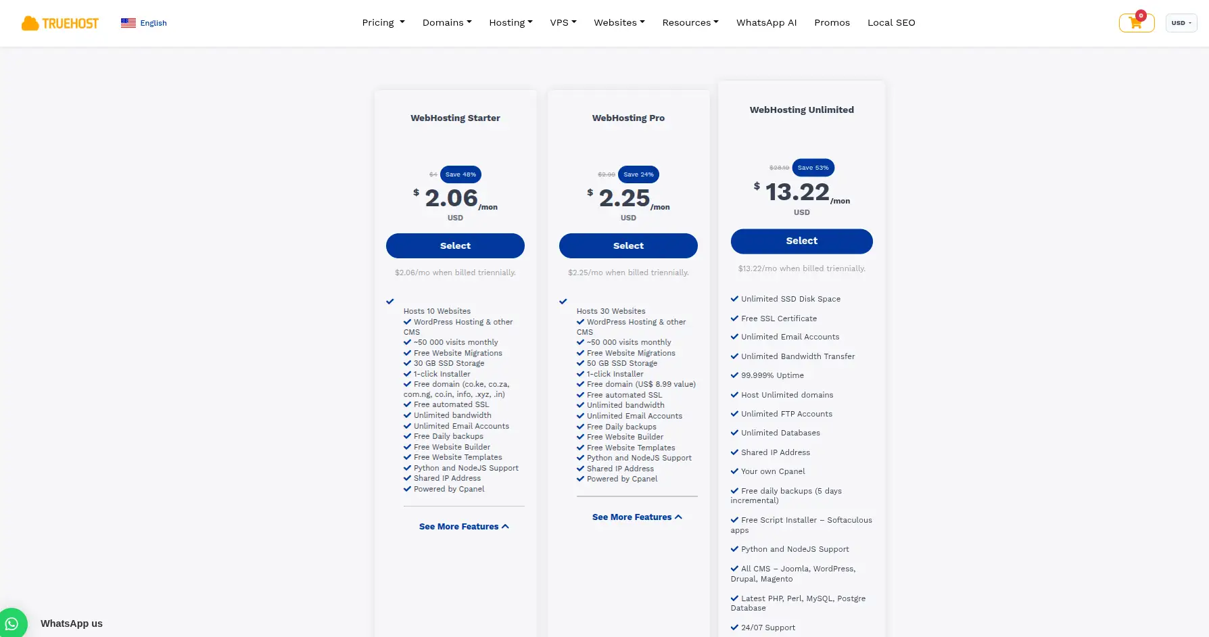Click "Your own Cpanel" feature text

click(773, 471)
